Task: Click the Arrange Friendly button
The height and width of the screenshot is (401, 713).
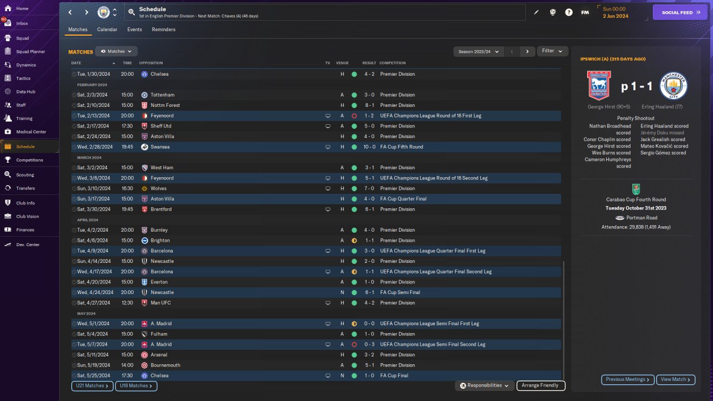Action: coord(541,385)
